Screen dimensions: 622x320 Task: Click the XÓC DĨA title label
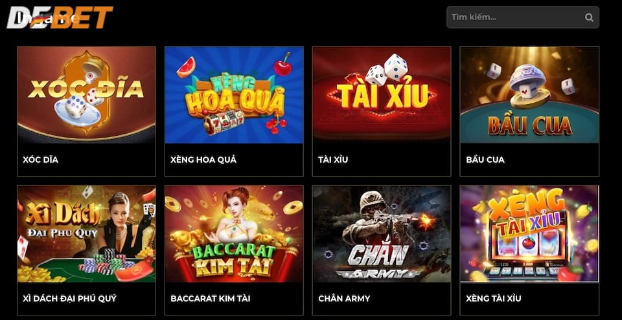click(40, 160)
